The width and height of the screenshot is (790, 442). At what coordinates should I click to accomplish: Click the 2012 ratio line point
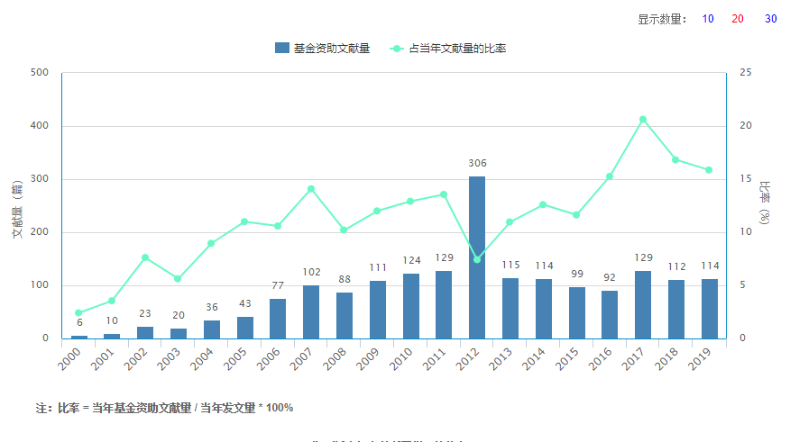point(477,259)
